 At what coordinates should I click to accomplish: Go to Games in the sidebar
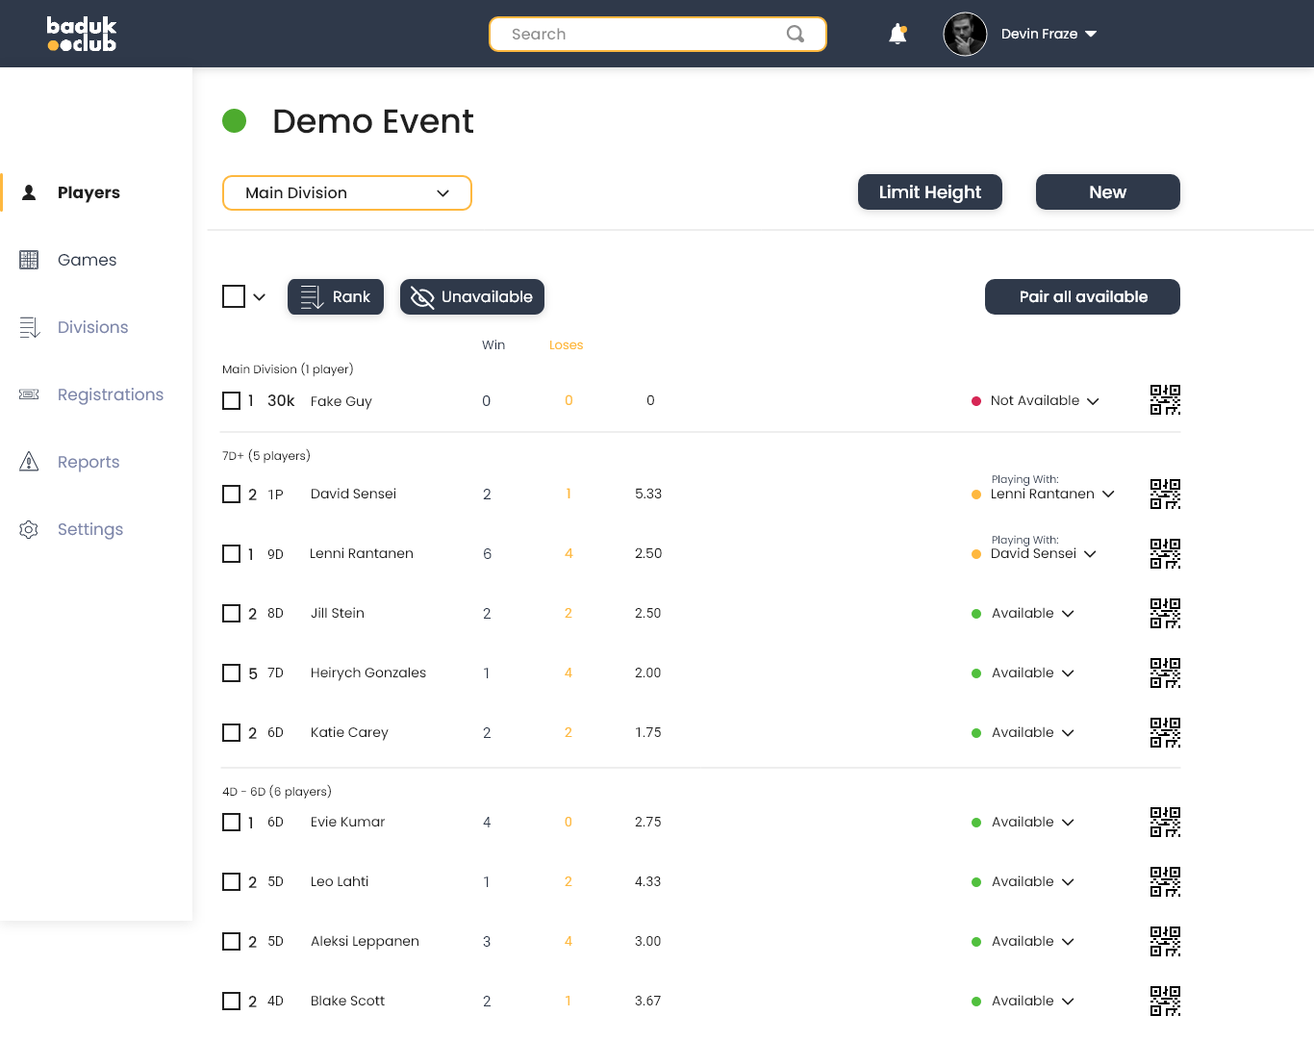(87, 260)
